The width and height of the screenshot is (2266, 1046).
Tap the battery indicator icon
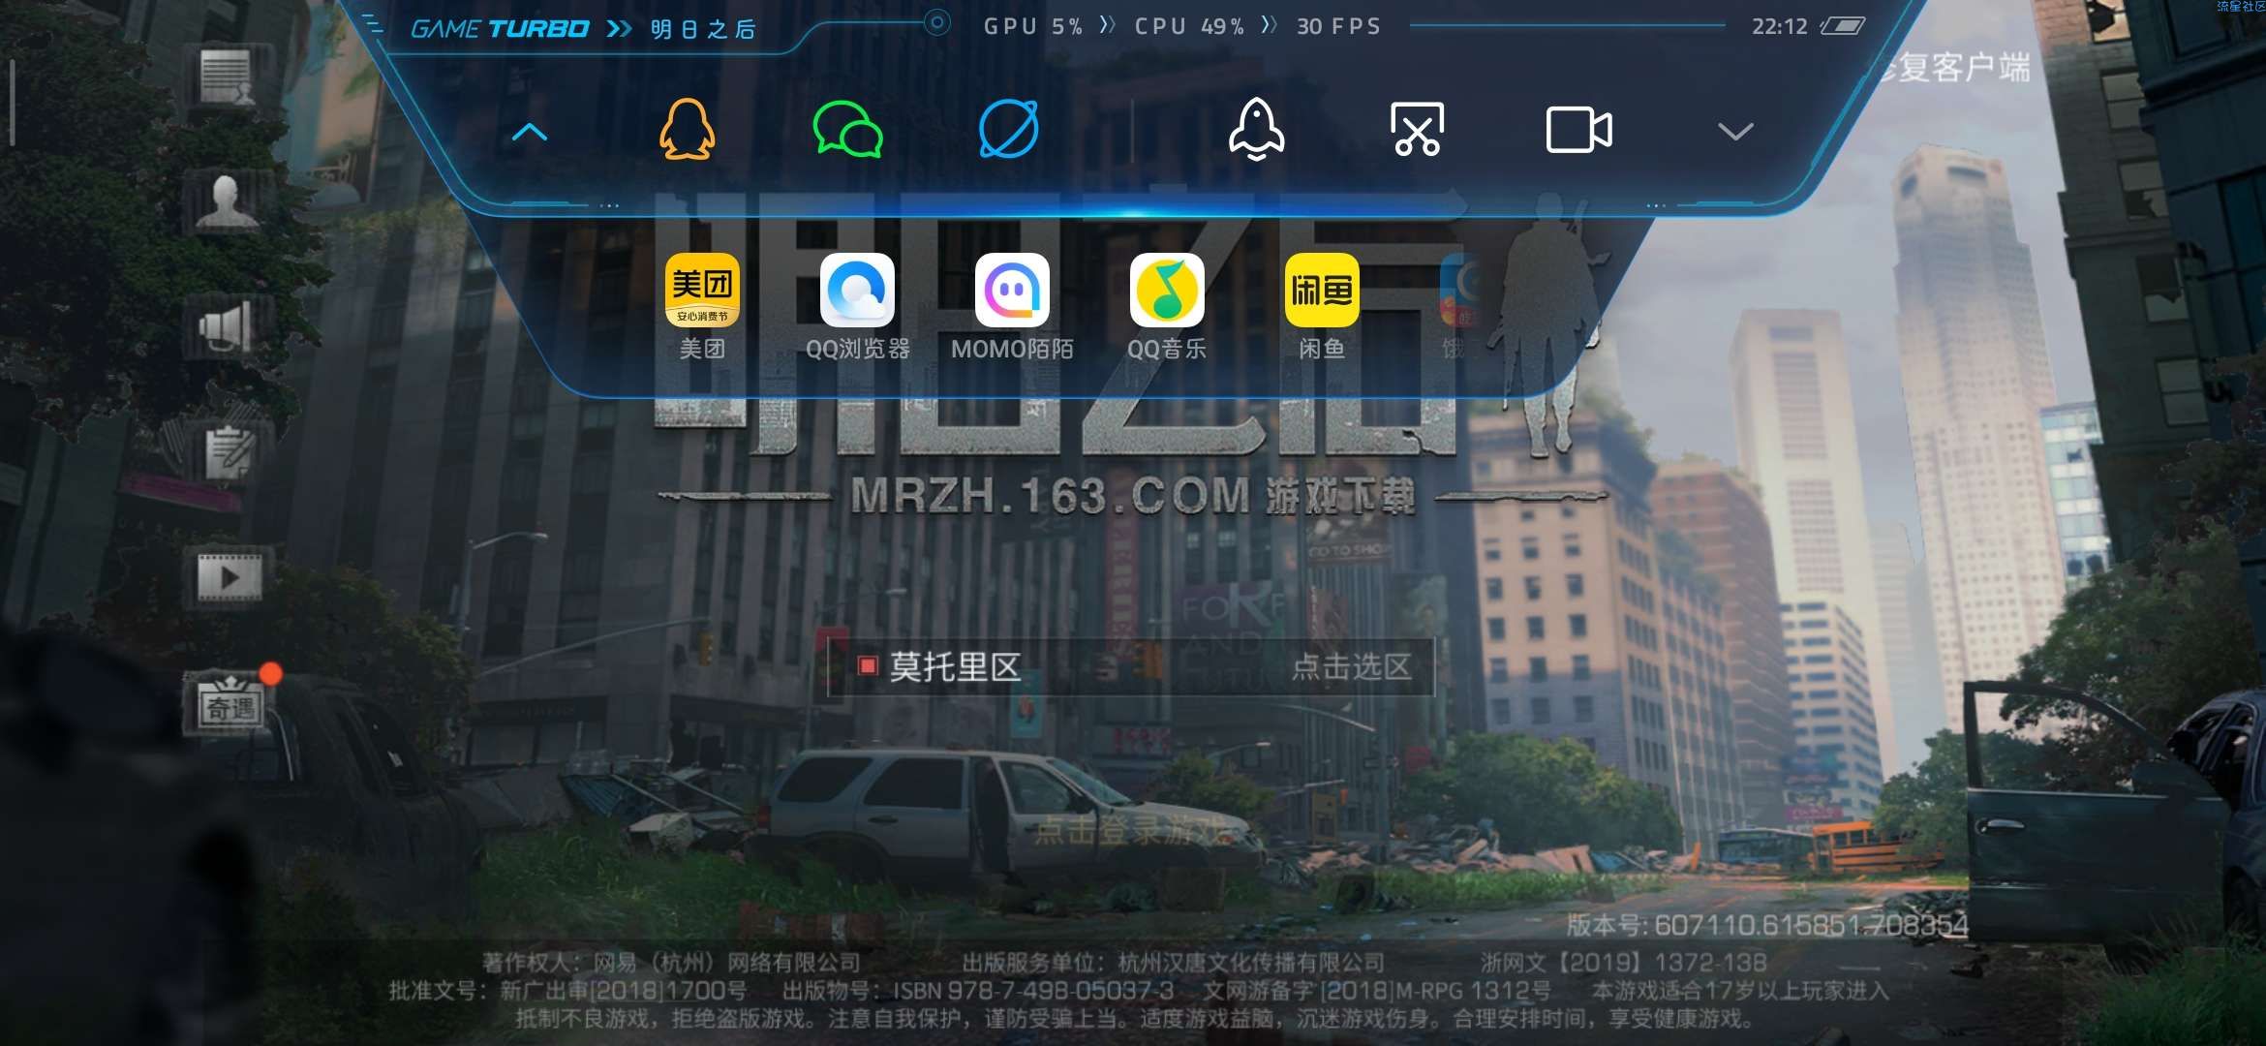(x=1842, y=26)
